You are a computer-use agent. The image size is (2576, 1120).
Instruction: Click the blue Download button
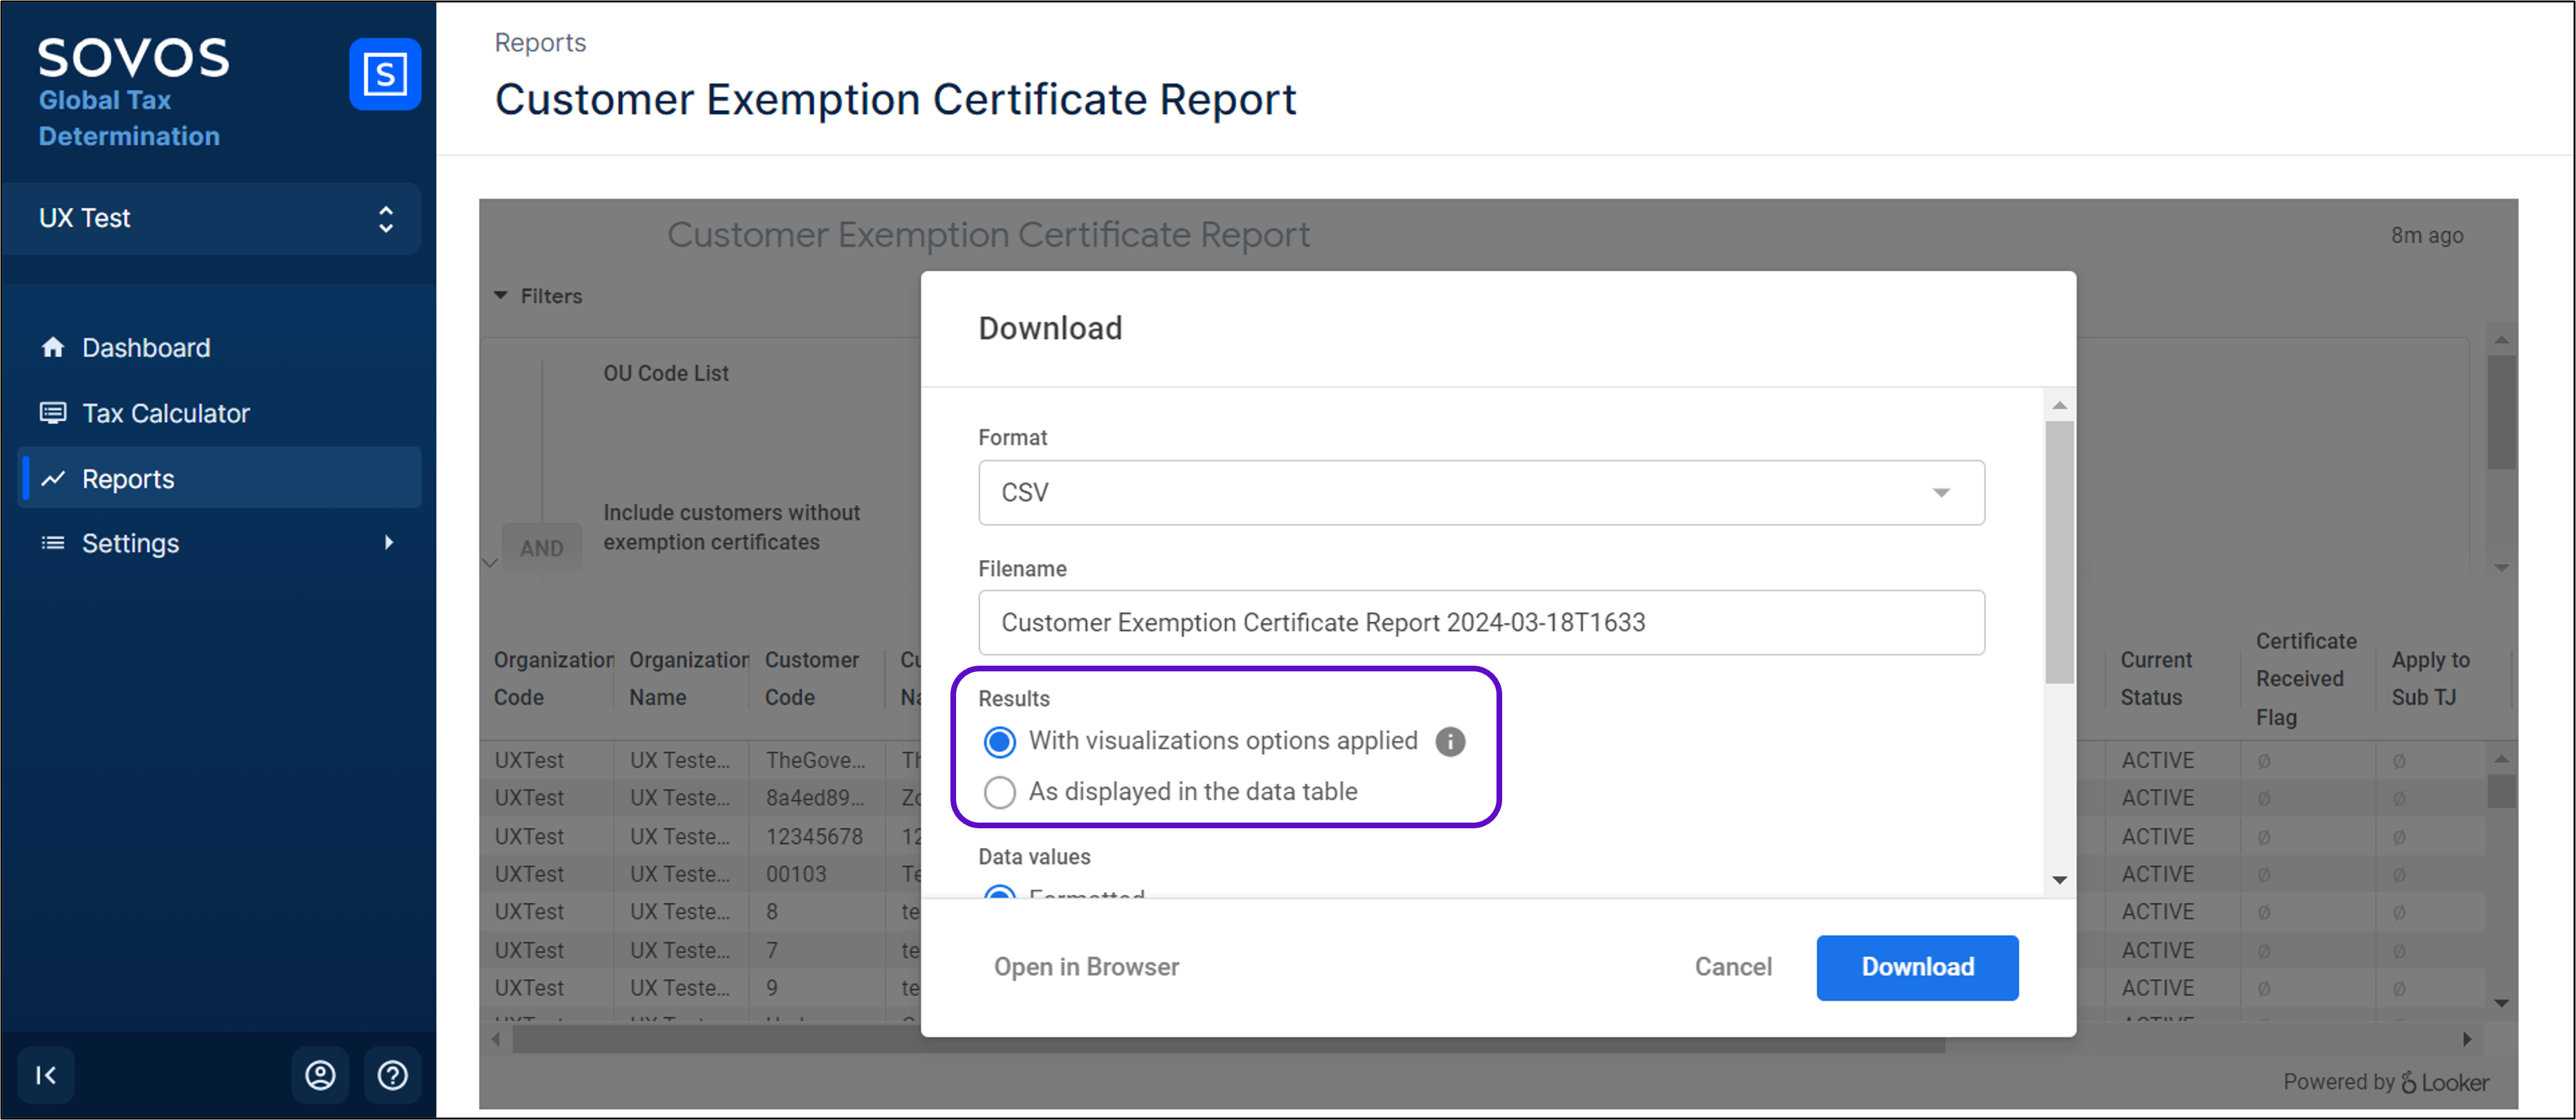(x=1916, y=967)
